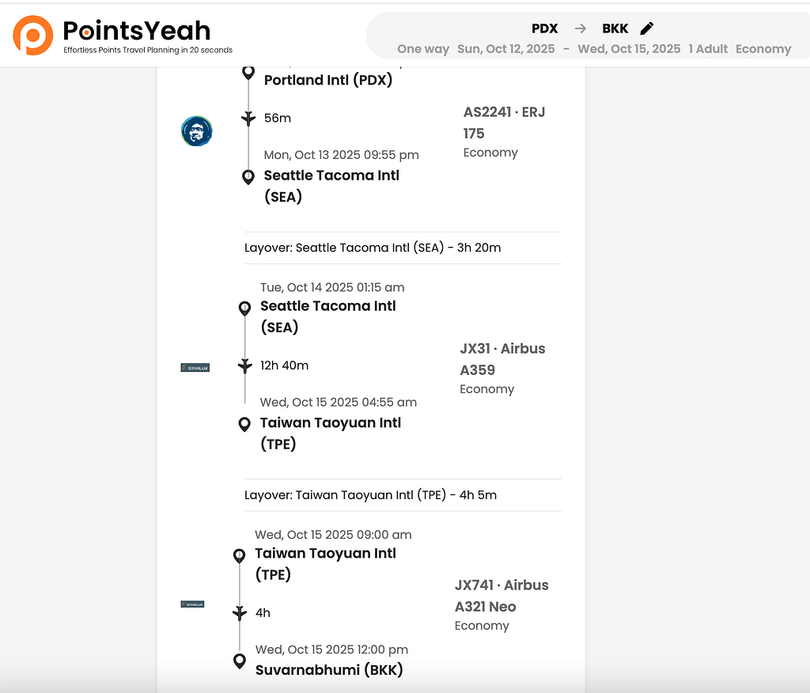
Task: Select the Wed, Oct 15, 2025 end date
Action: 629,49
